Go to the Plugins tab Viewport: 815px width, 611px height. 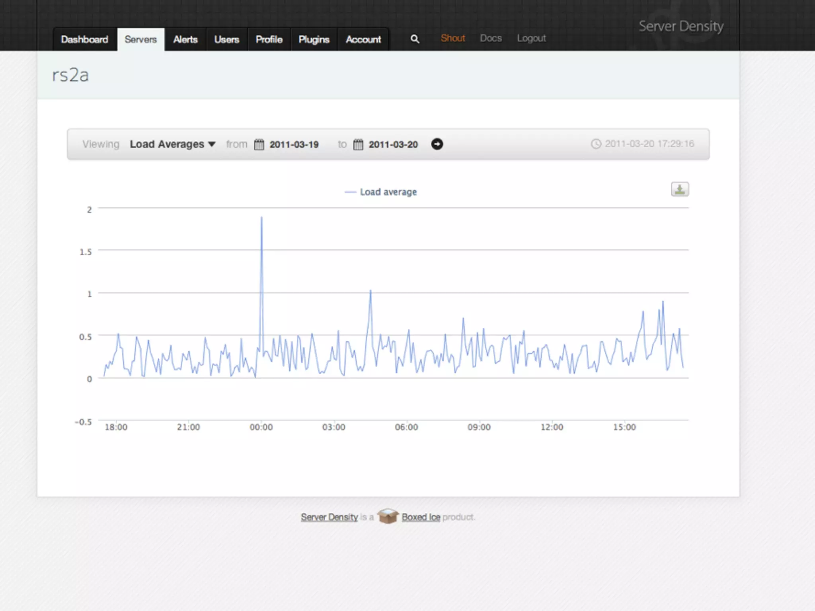314,39
